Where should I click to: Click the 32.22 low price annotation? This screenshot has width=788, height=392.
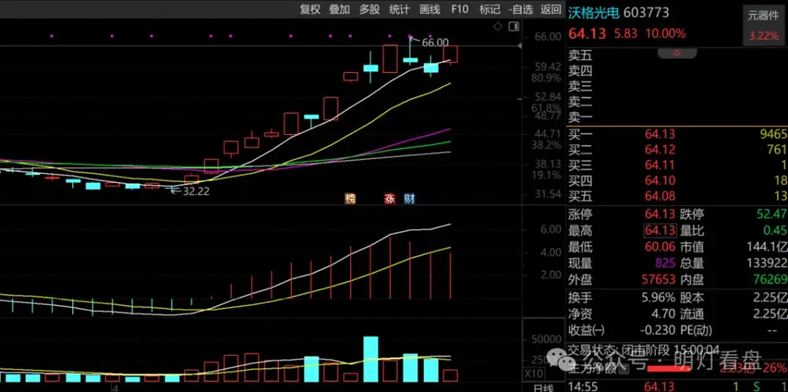coord(196,191)
